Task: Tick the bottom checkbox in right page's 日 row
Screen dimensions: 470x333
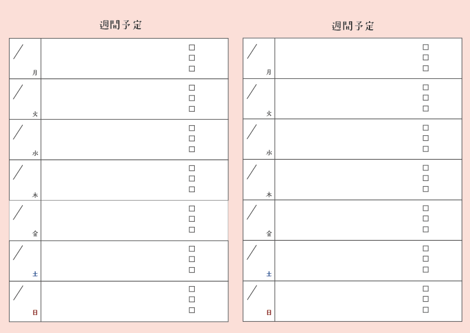Action: [x=426, y=310]
